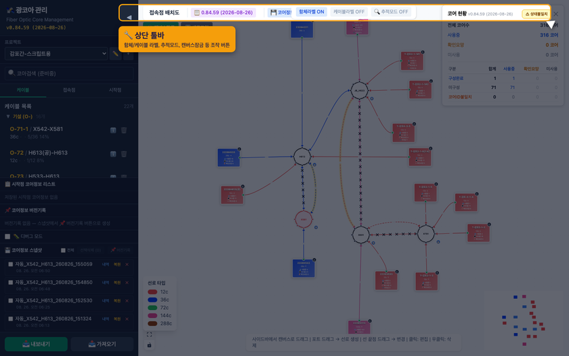Open the 프로젝트 dropdown 감포간-스크립트용
The height and width of the screenshot is (356, 569).
pyautogui.click(x=56, y=54)
